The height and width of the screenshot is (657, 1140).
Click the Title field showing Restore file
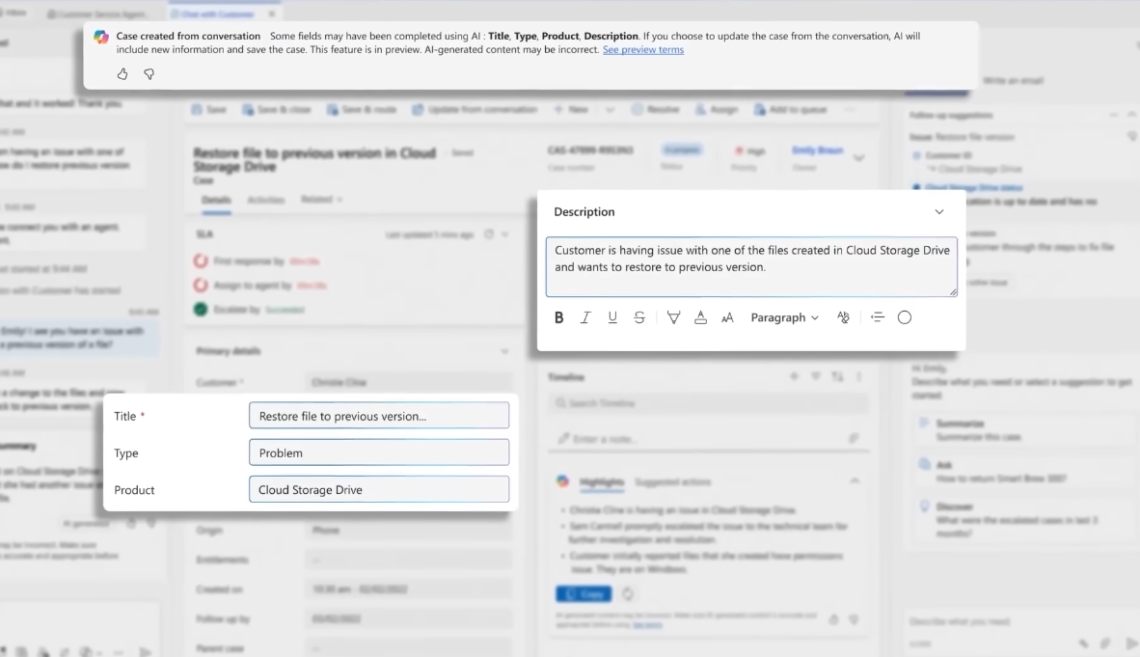379,416
